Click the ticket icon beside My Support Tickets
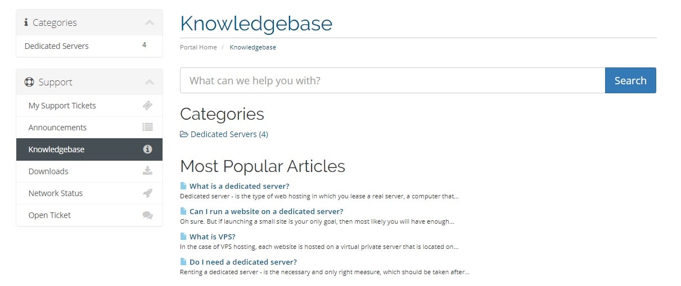 [x=147, y=106]
